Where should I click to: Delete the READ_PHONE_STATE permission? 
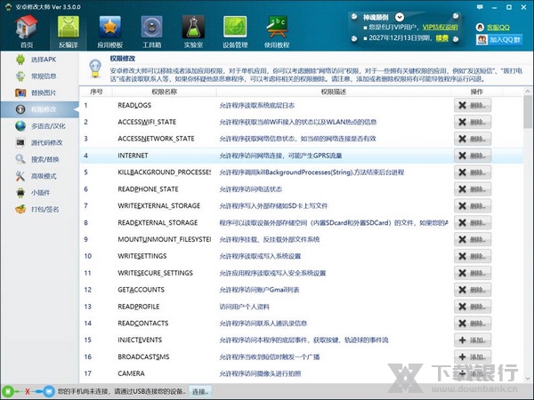tap(473, 189)
